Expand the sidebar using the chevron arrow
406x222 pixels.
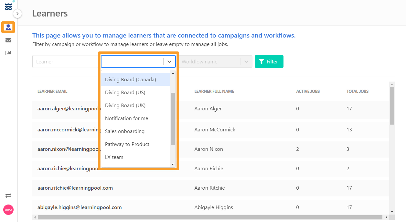(17, 14)
